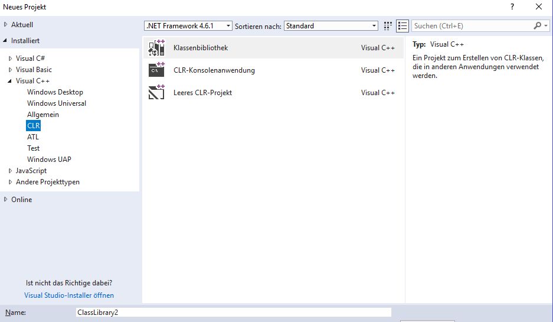Click the Klassenbibliothek template icon
This screenshot has height=322, width=553.
156,48
